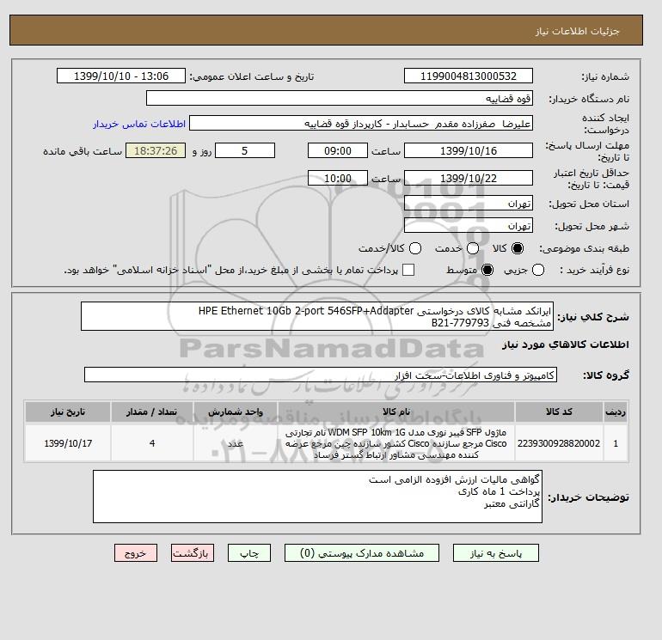Click the نام کالا column header
Screen dimensions: 662x640
396,411
